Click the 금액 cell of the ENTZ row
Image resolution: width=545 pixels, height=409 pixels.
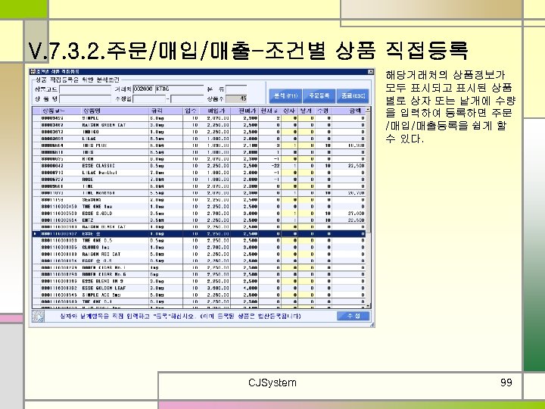coord(348,220)
